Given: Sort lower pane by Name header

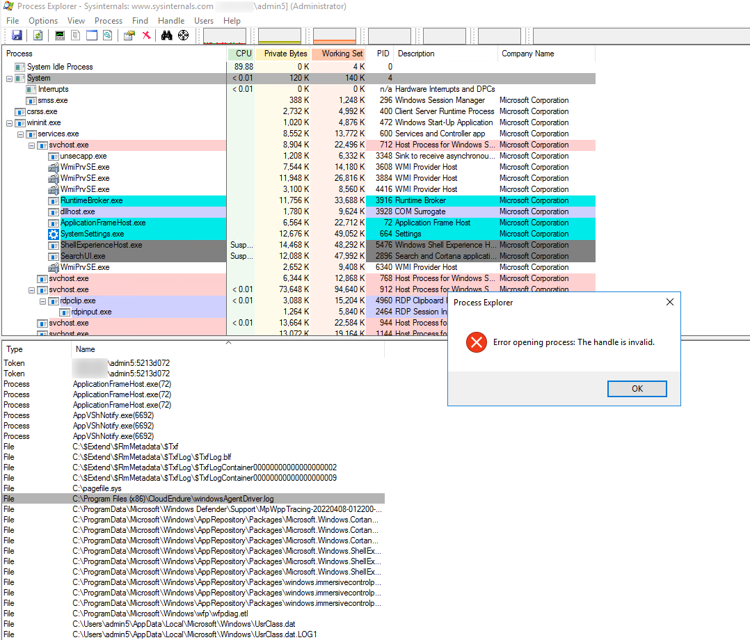Looking at the screenshot, I should pos(228,349).
